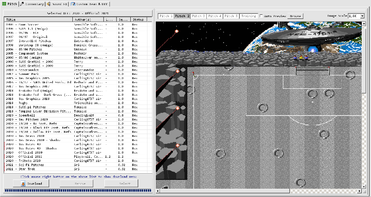Sort list by Title column header

click(38, 20)
